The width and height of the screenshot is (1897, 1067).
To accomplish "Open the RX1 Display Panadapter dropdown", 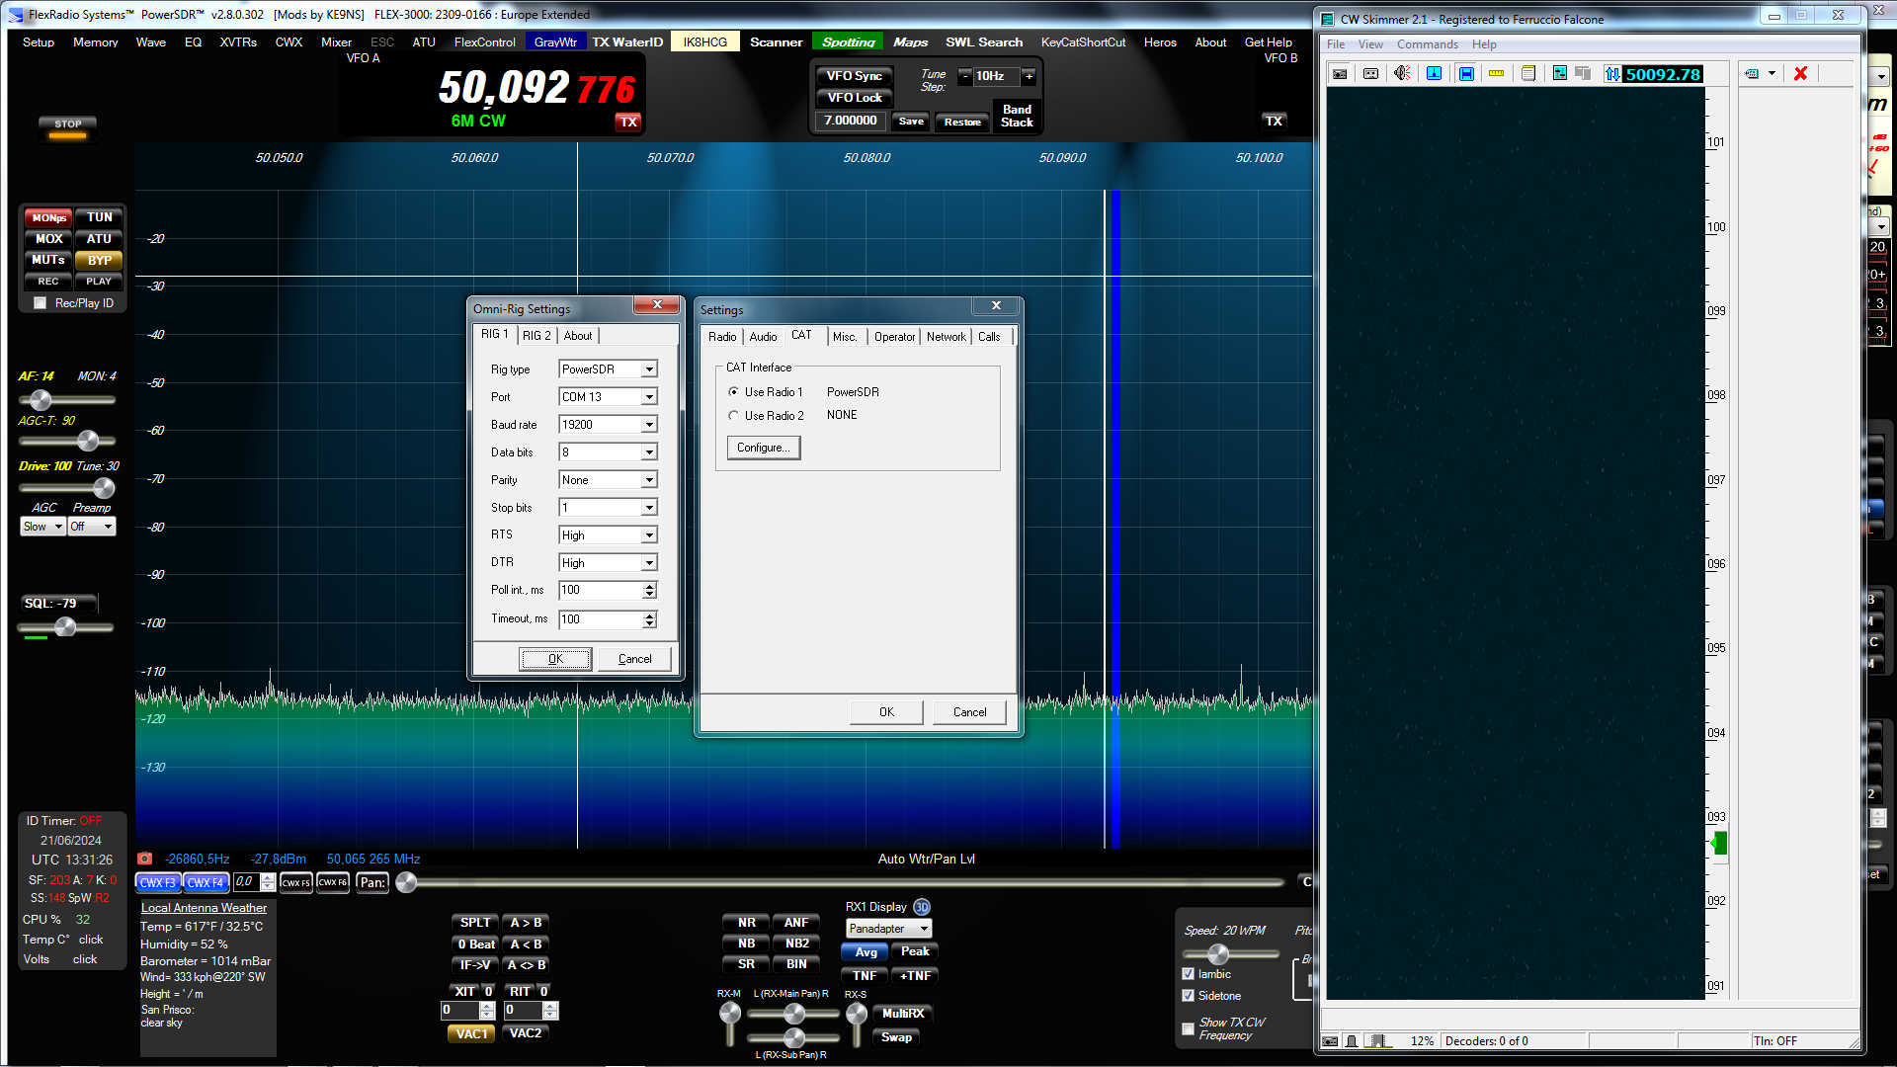I will coord(889,929).
